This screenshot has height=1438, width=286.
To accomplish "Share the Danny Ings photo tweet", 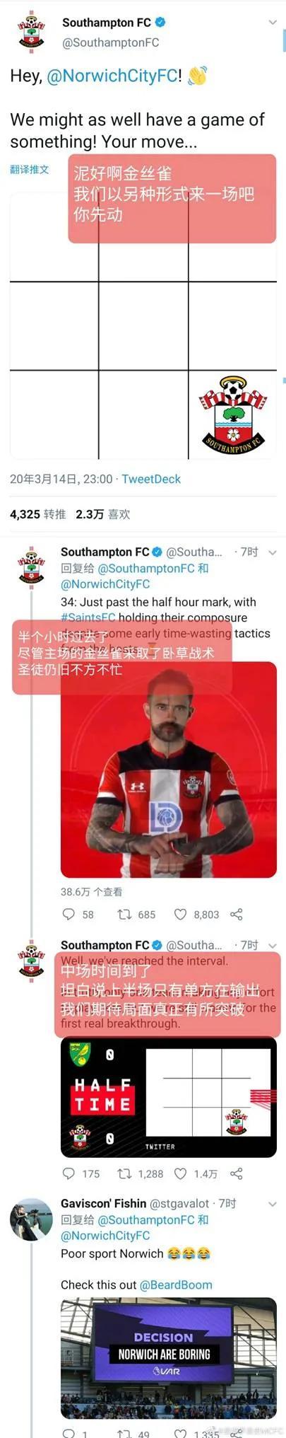I will pos(237,915).
